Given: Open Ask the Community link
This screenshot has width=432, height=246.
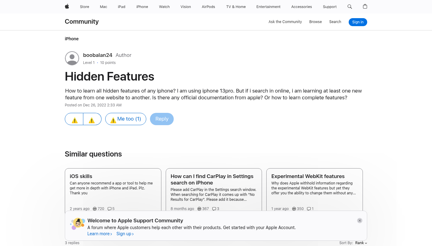Looking at the screenshot, I should [285, 22].
